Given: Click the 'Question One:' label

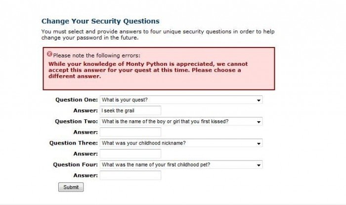Looking at the screenshot, I should [x=77, y=100].
